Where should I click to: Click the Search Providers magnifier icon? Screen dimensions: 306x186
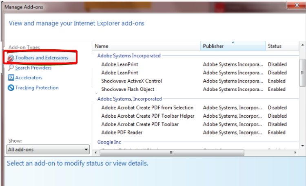11,68
